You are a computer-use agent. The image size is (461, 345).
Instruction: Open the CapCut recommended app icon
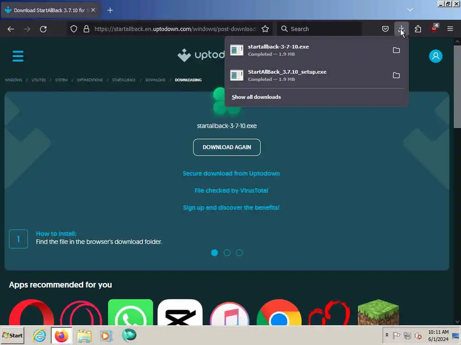coord(180,312)
